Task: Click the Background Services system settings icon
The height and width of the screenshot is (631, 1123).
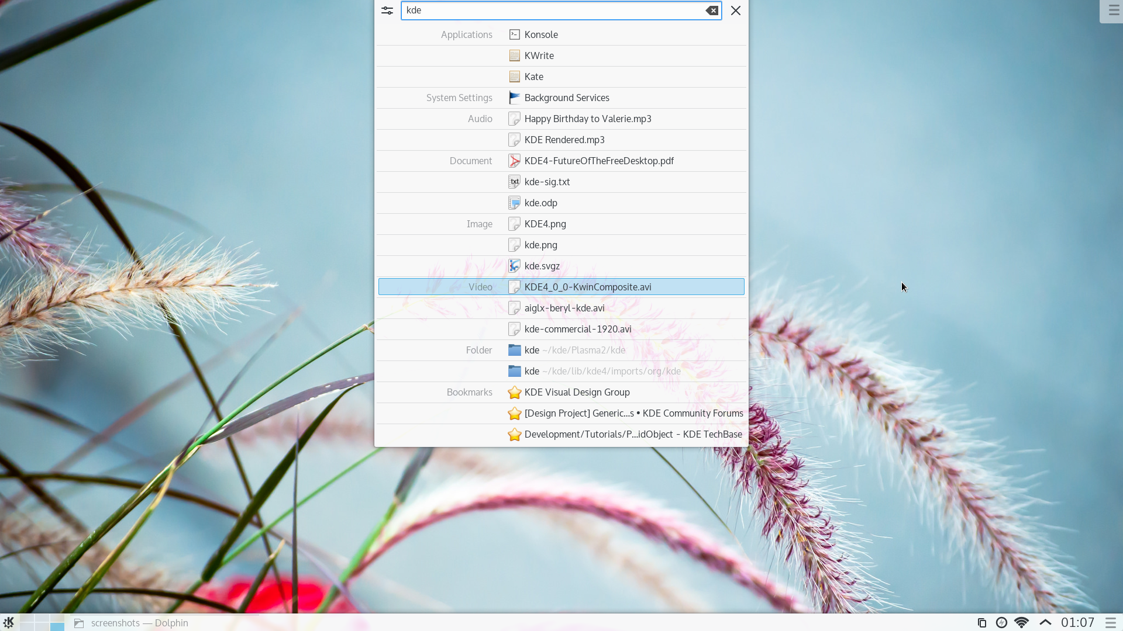Action: coord(514,98)
